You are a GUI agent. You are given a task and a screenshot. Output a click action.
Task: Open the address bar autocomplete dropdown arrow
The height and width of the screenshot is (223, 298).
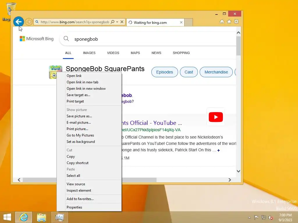pyautogui.click(x=117, y=22)
